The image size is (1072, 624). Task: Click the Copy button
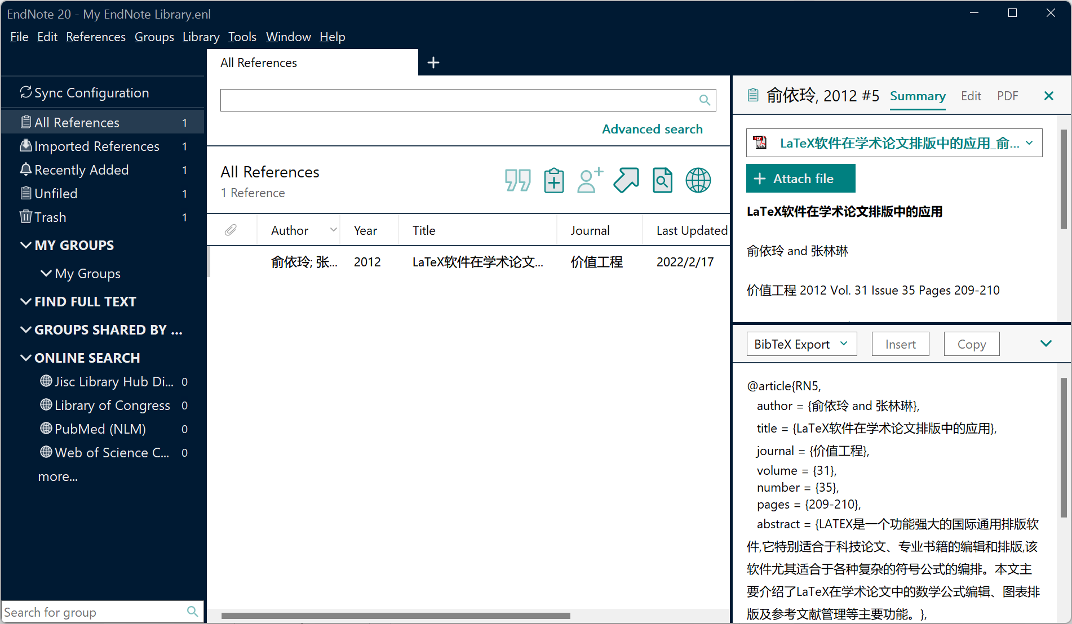click(x=972, y=344)
